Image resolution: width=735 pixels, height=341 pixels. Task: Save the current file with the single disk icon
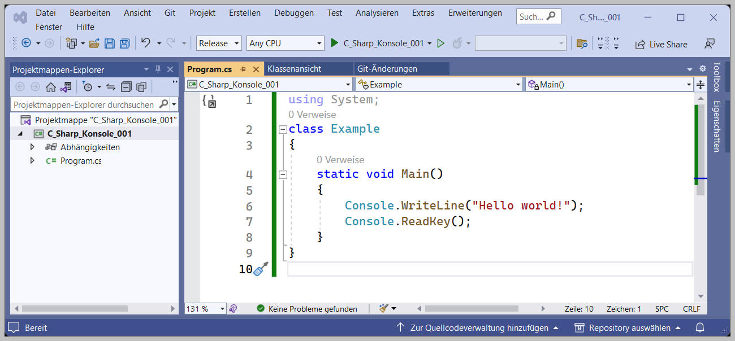point(110,43)
